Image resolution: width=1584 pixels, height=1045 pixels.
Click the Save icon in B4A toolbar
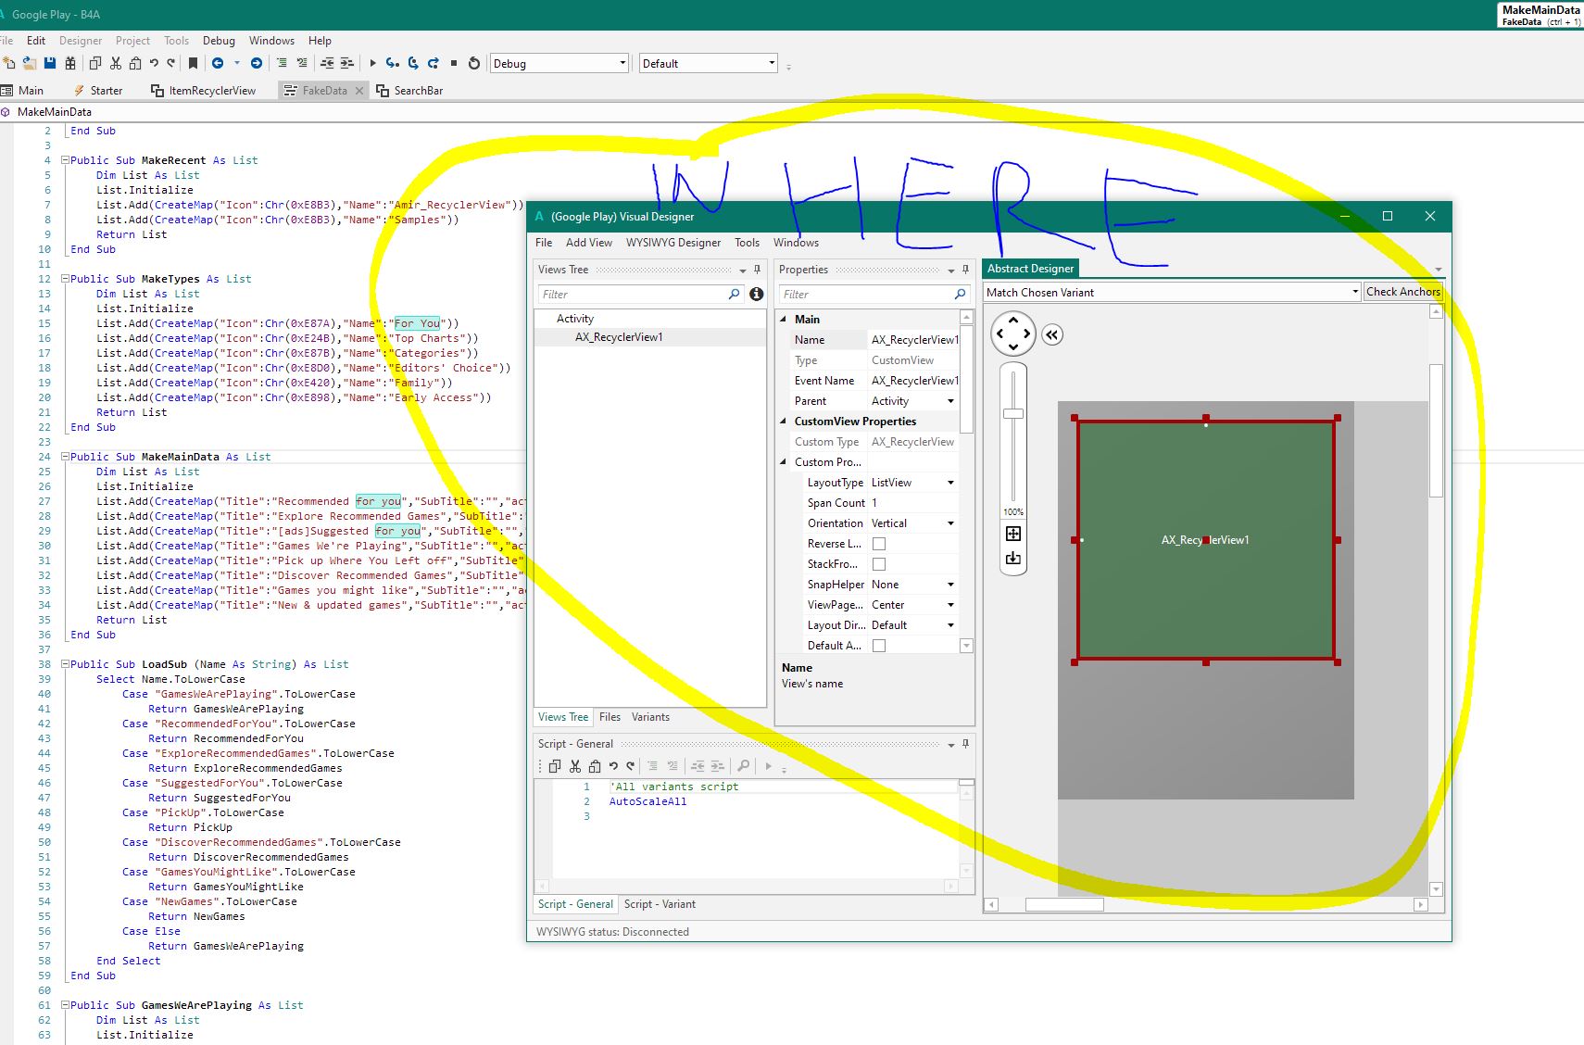point(50,63)
